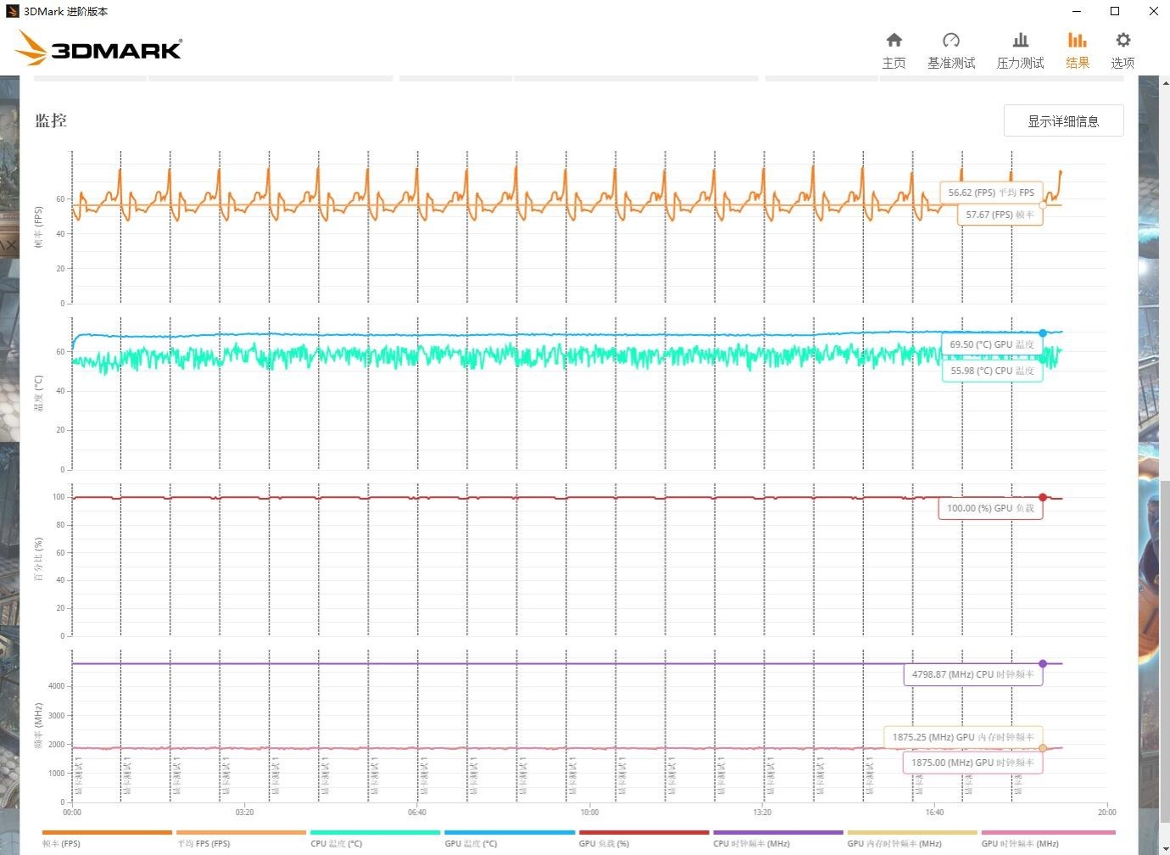1170x855 pixels.
Task: Toggle 平均 FPS legend series
Action: 203,843
